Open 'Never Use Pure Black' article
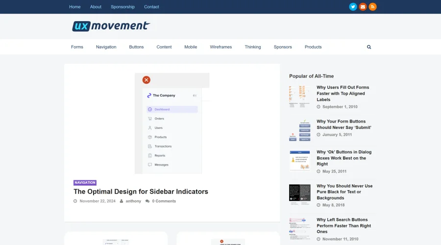 click(x=344, y=192)
